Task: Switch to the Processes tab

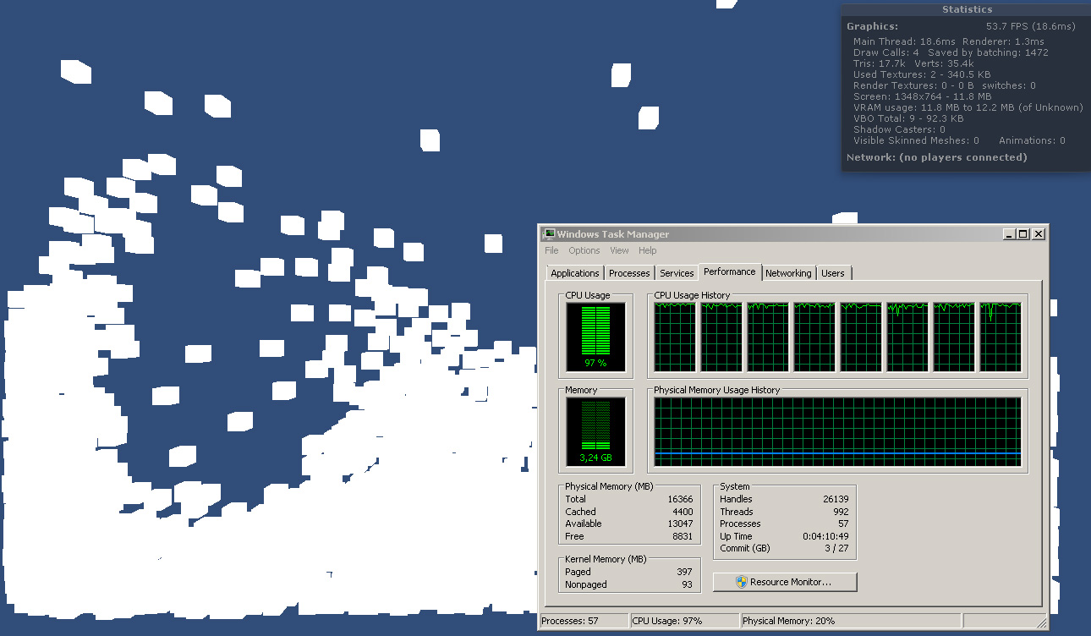Action: pos(629,272)
